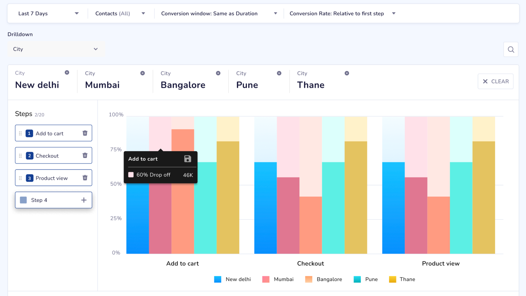Screen dimensions: 526x296
Task: Add a new funnel step via Step 4 plus icon
Action: pyautogui.click(x=84, y=200)
